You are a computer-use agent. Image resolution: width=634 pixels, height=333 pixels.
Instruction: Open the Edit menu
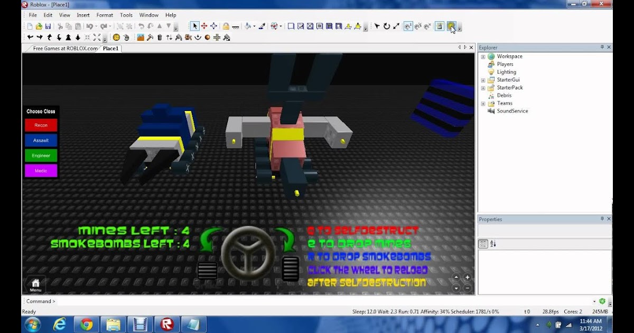coord(48,15)
